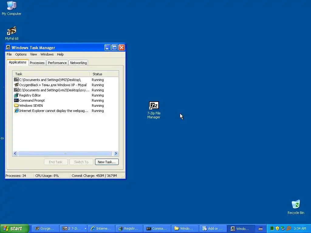
Task: Switch to the Windo... folder taskbar button
Action: click(185, 228)
